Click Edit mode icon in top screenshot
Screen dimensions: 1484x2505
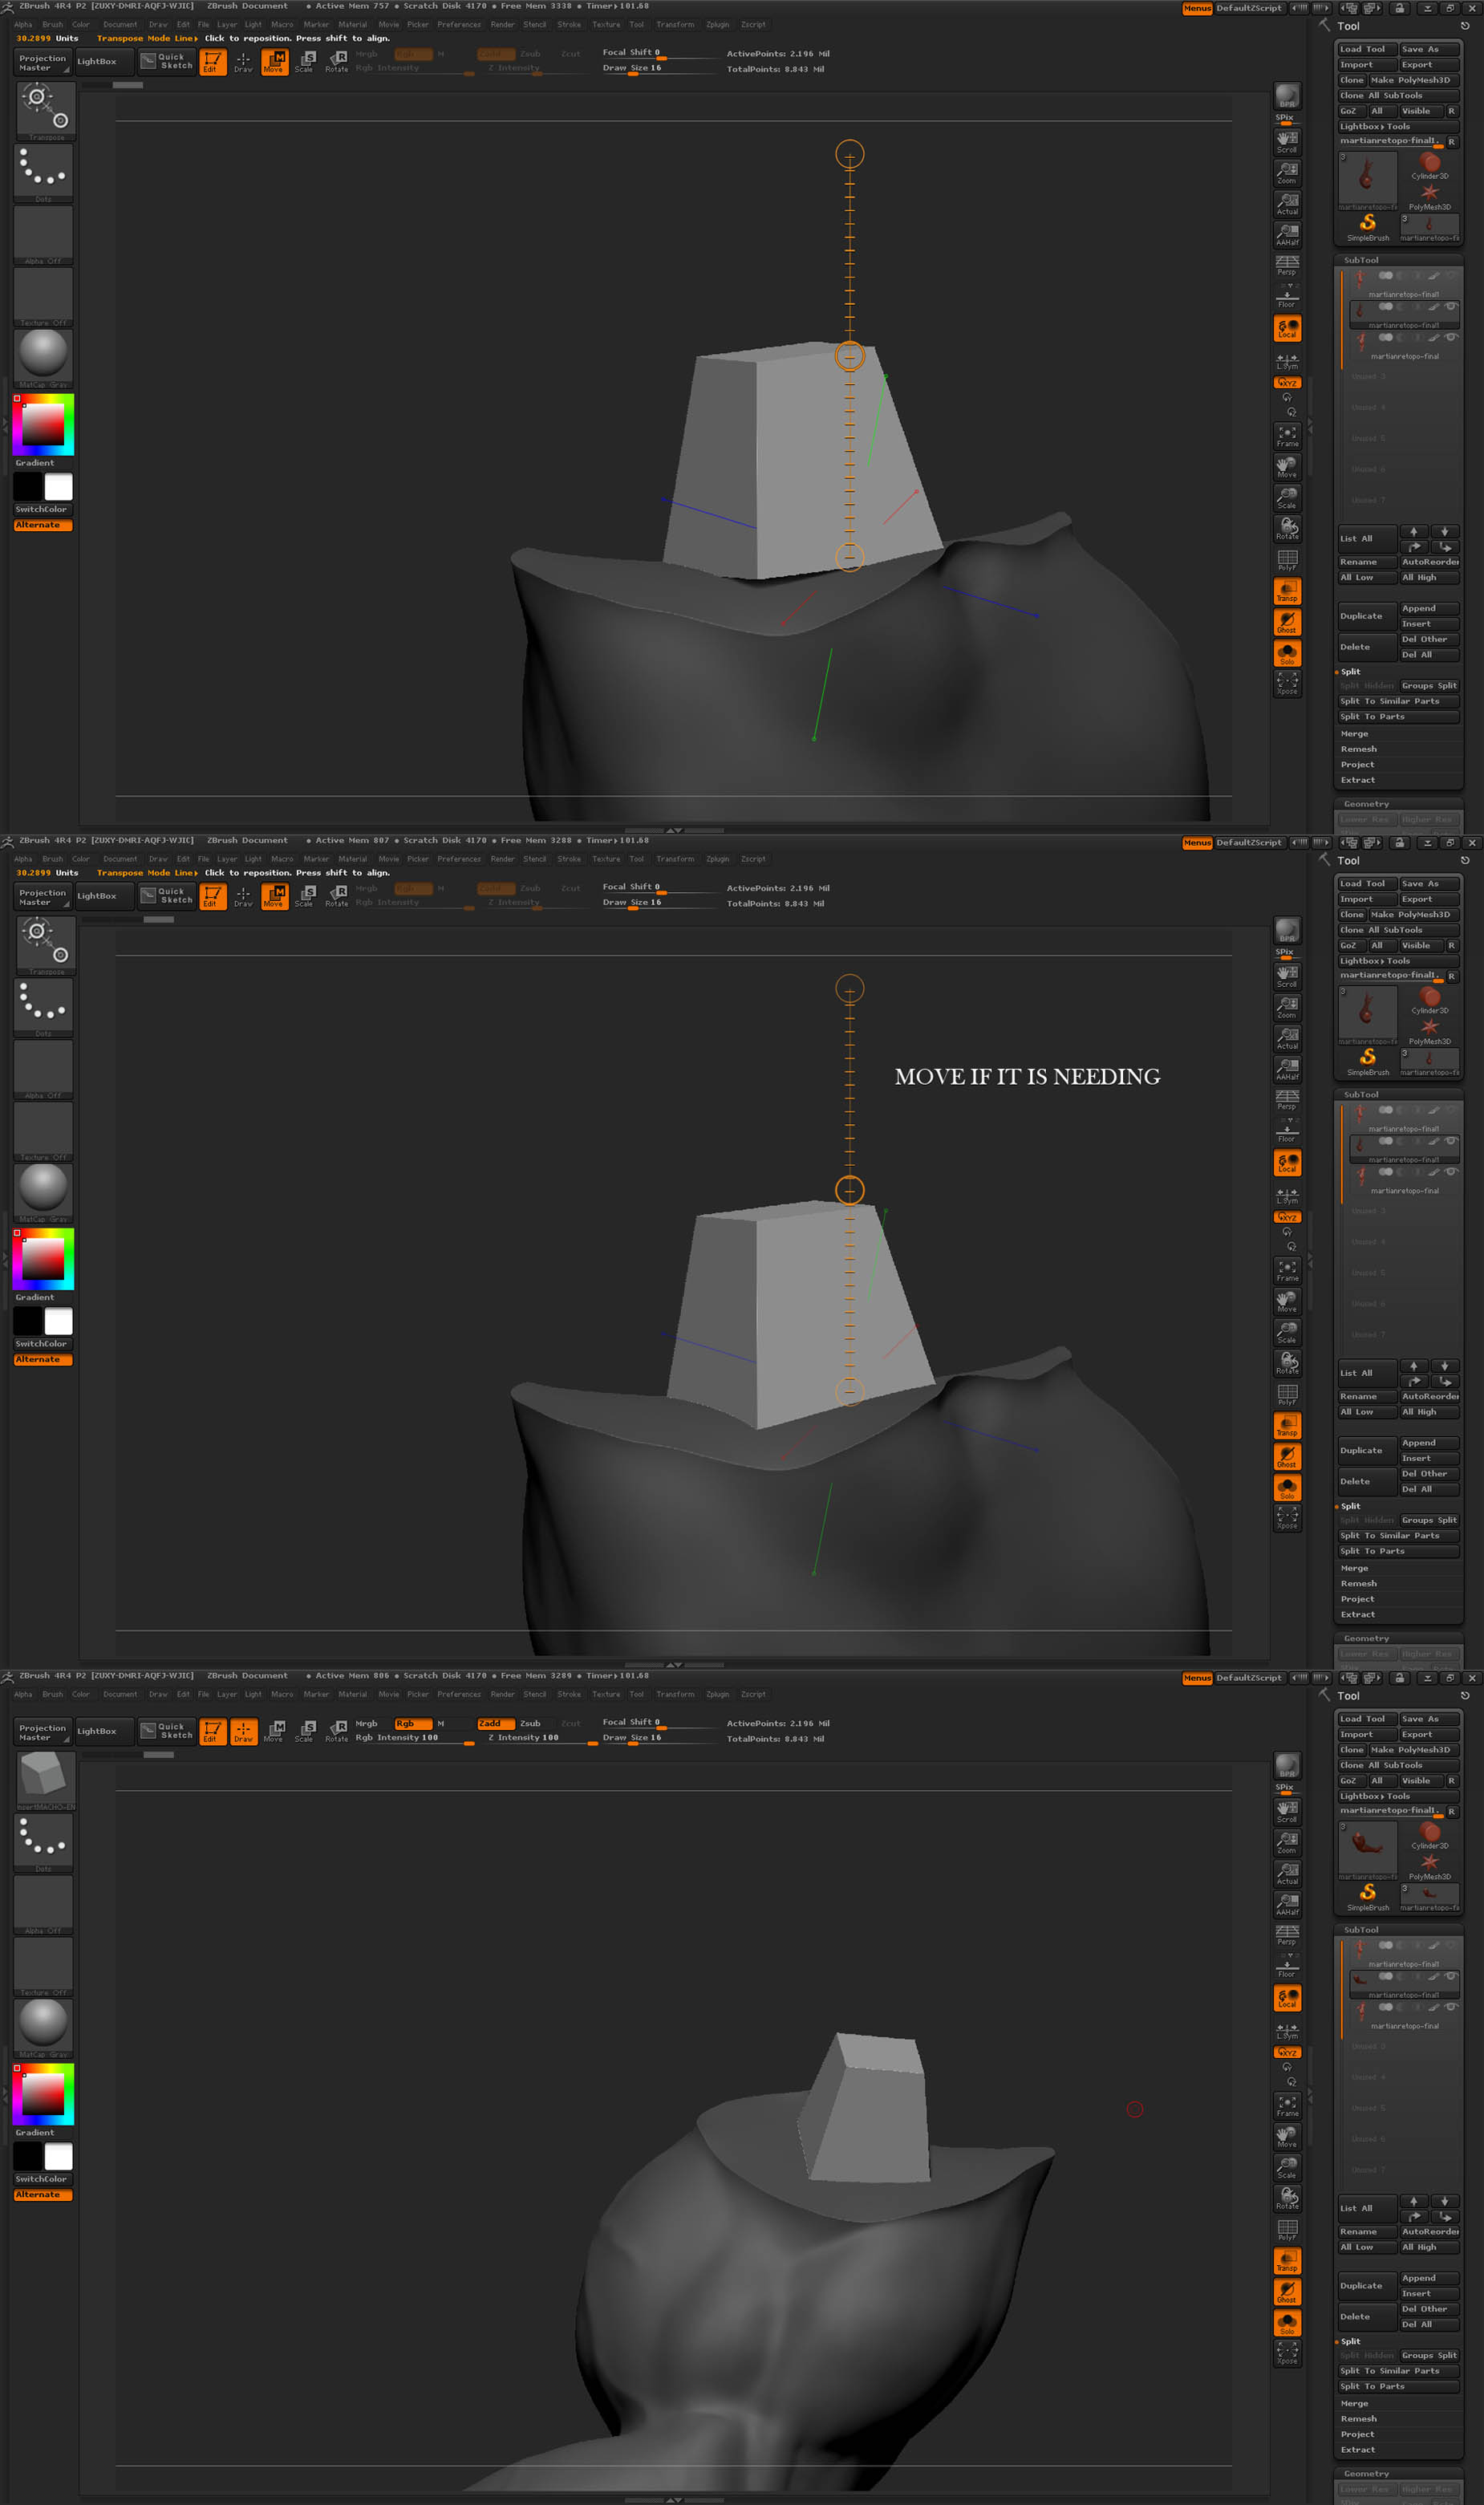[213, 62]
